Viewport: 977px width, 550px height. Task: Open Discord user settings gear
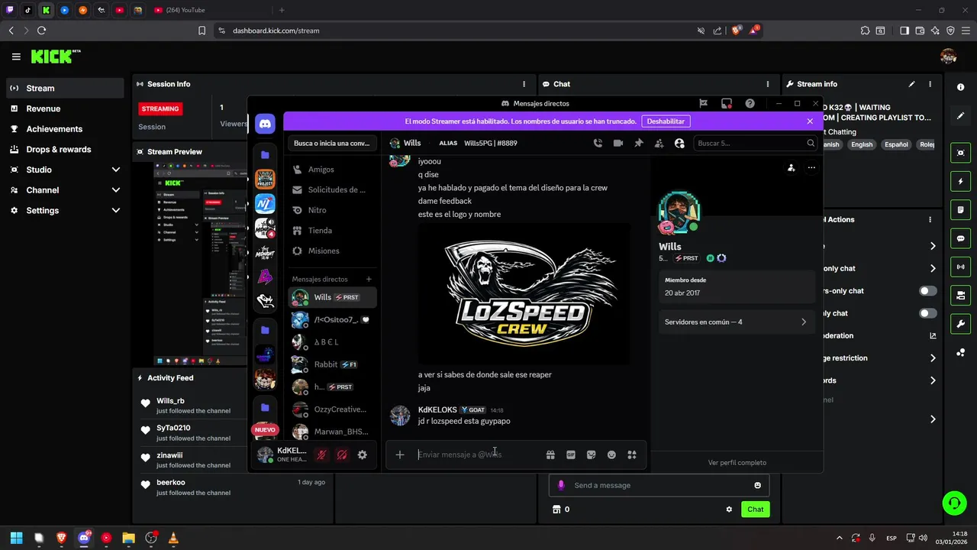point(363,455)
